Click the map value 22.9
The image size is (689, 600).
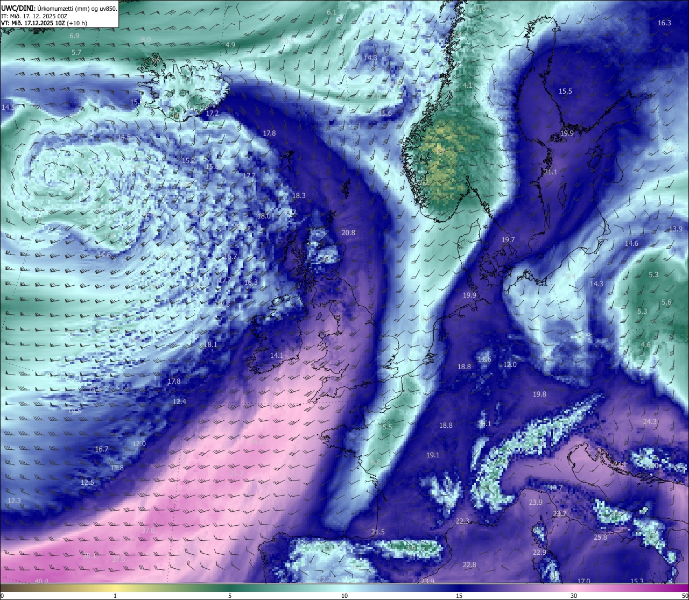[539, 553]
